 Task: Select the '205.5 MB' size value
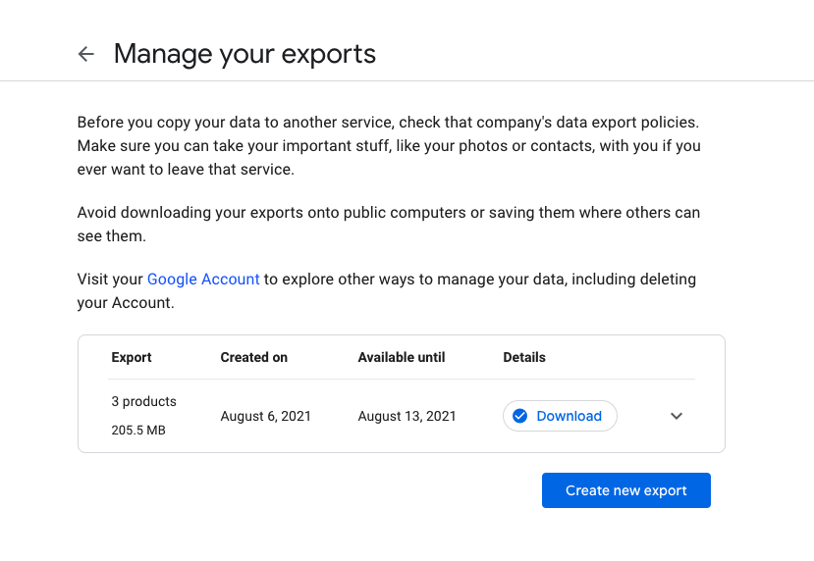(138, 430)
